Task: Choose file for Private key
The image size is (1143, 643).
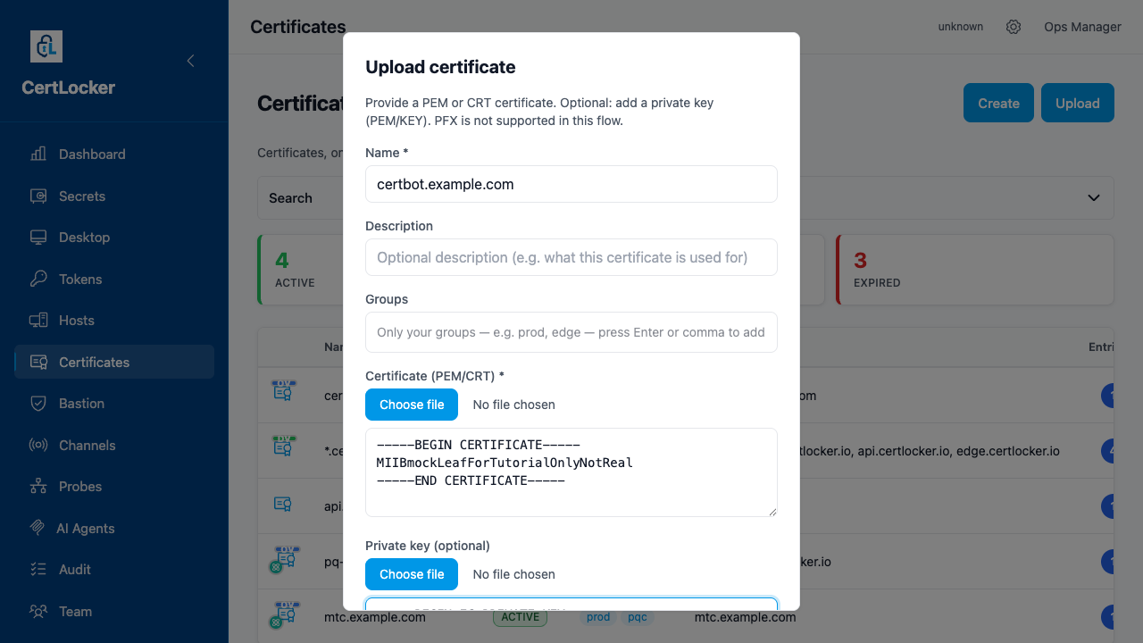Action: [x=412, y=574]
